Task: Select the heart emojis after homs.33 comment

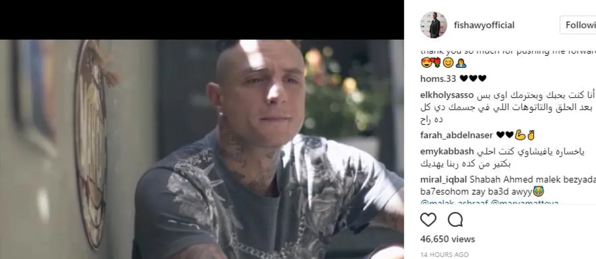Action: (473, 78)
